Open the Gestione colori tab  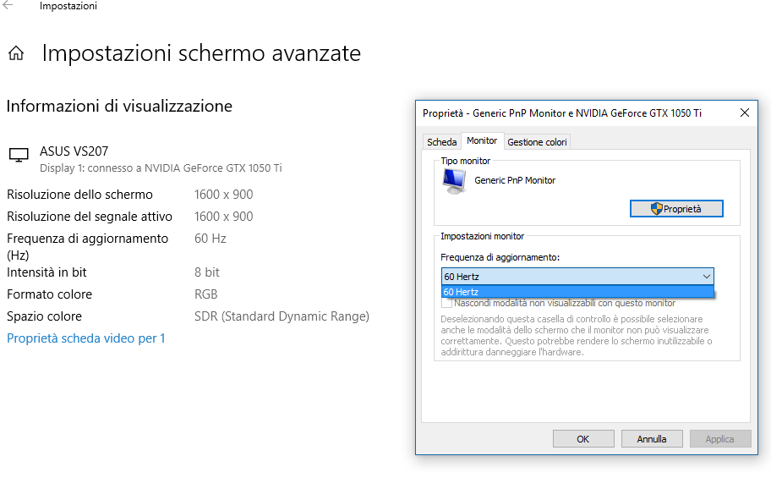[537, 142]
